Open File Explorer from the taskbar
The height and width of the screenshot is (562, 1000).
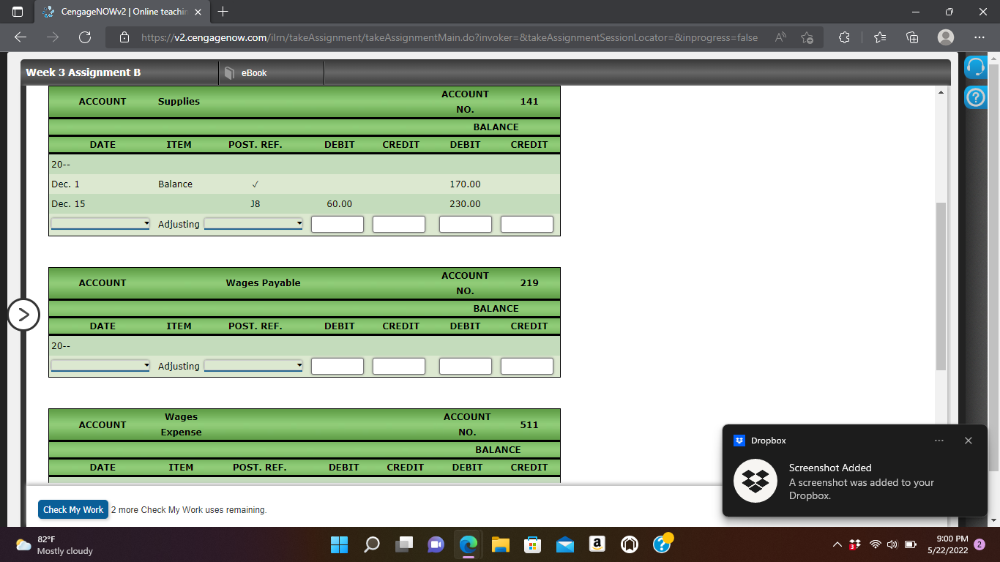point(500,544)
